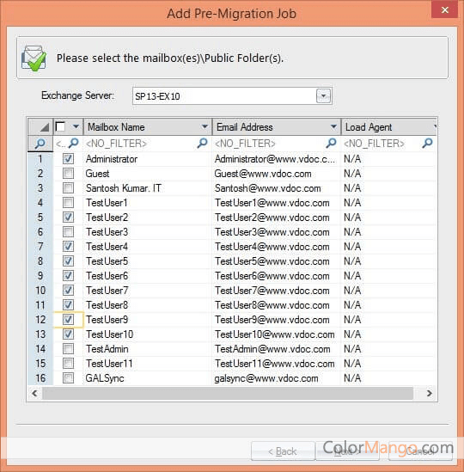464x472 pixels.
Task: Select the GALSync mailbox row
Action: (x=232, y=378)
